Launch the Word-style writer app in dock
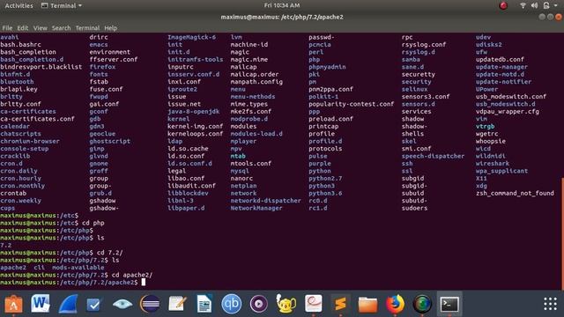Viewport: 564px width, 317px height. [41, 304]
